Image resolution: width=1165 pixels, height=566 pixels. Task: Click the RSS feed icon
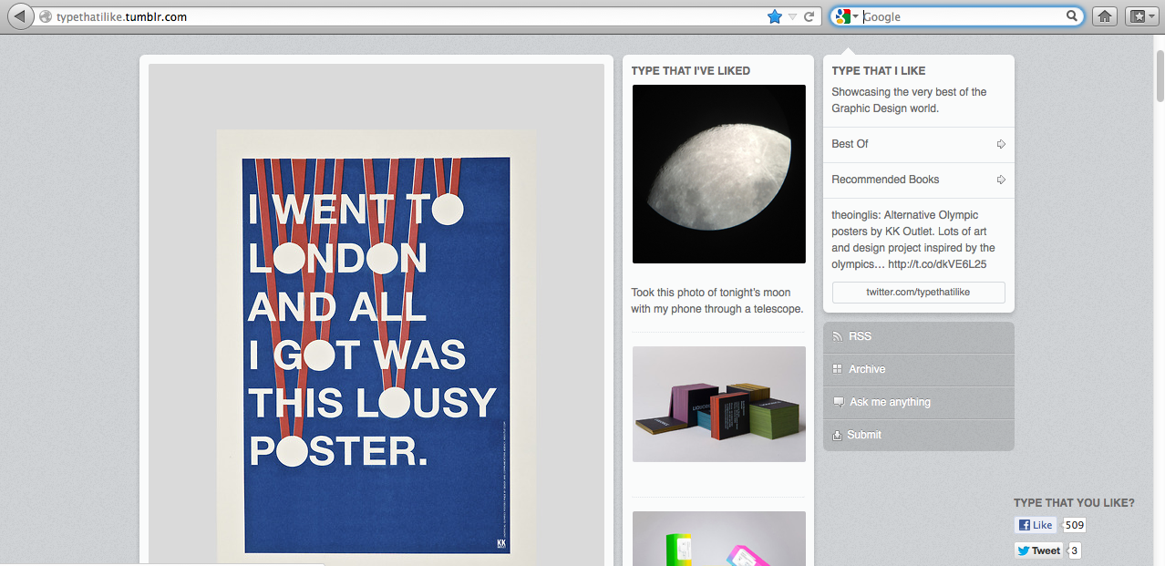[838, 336]
